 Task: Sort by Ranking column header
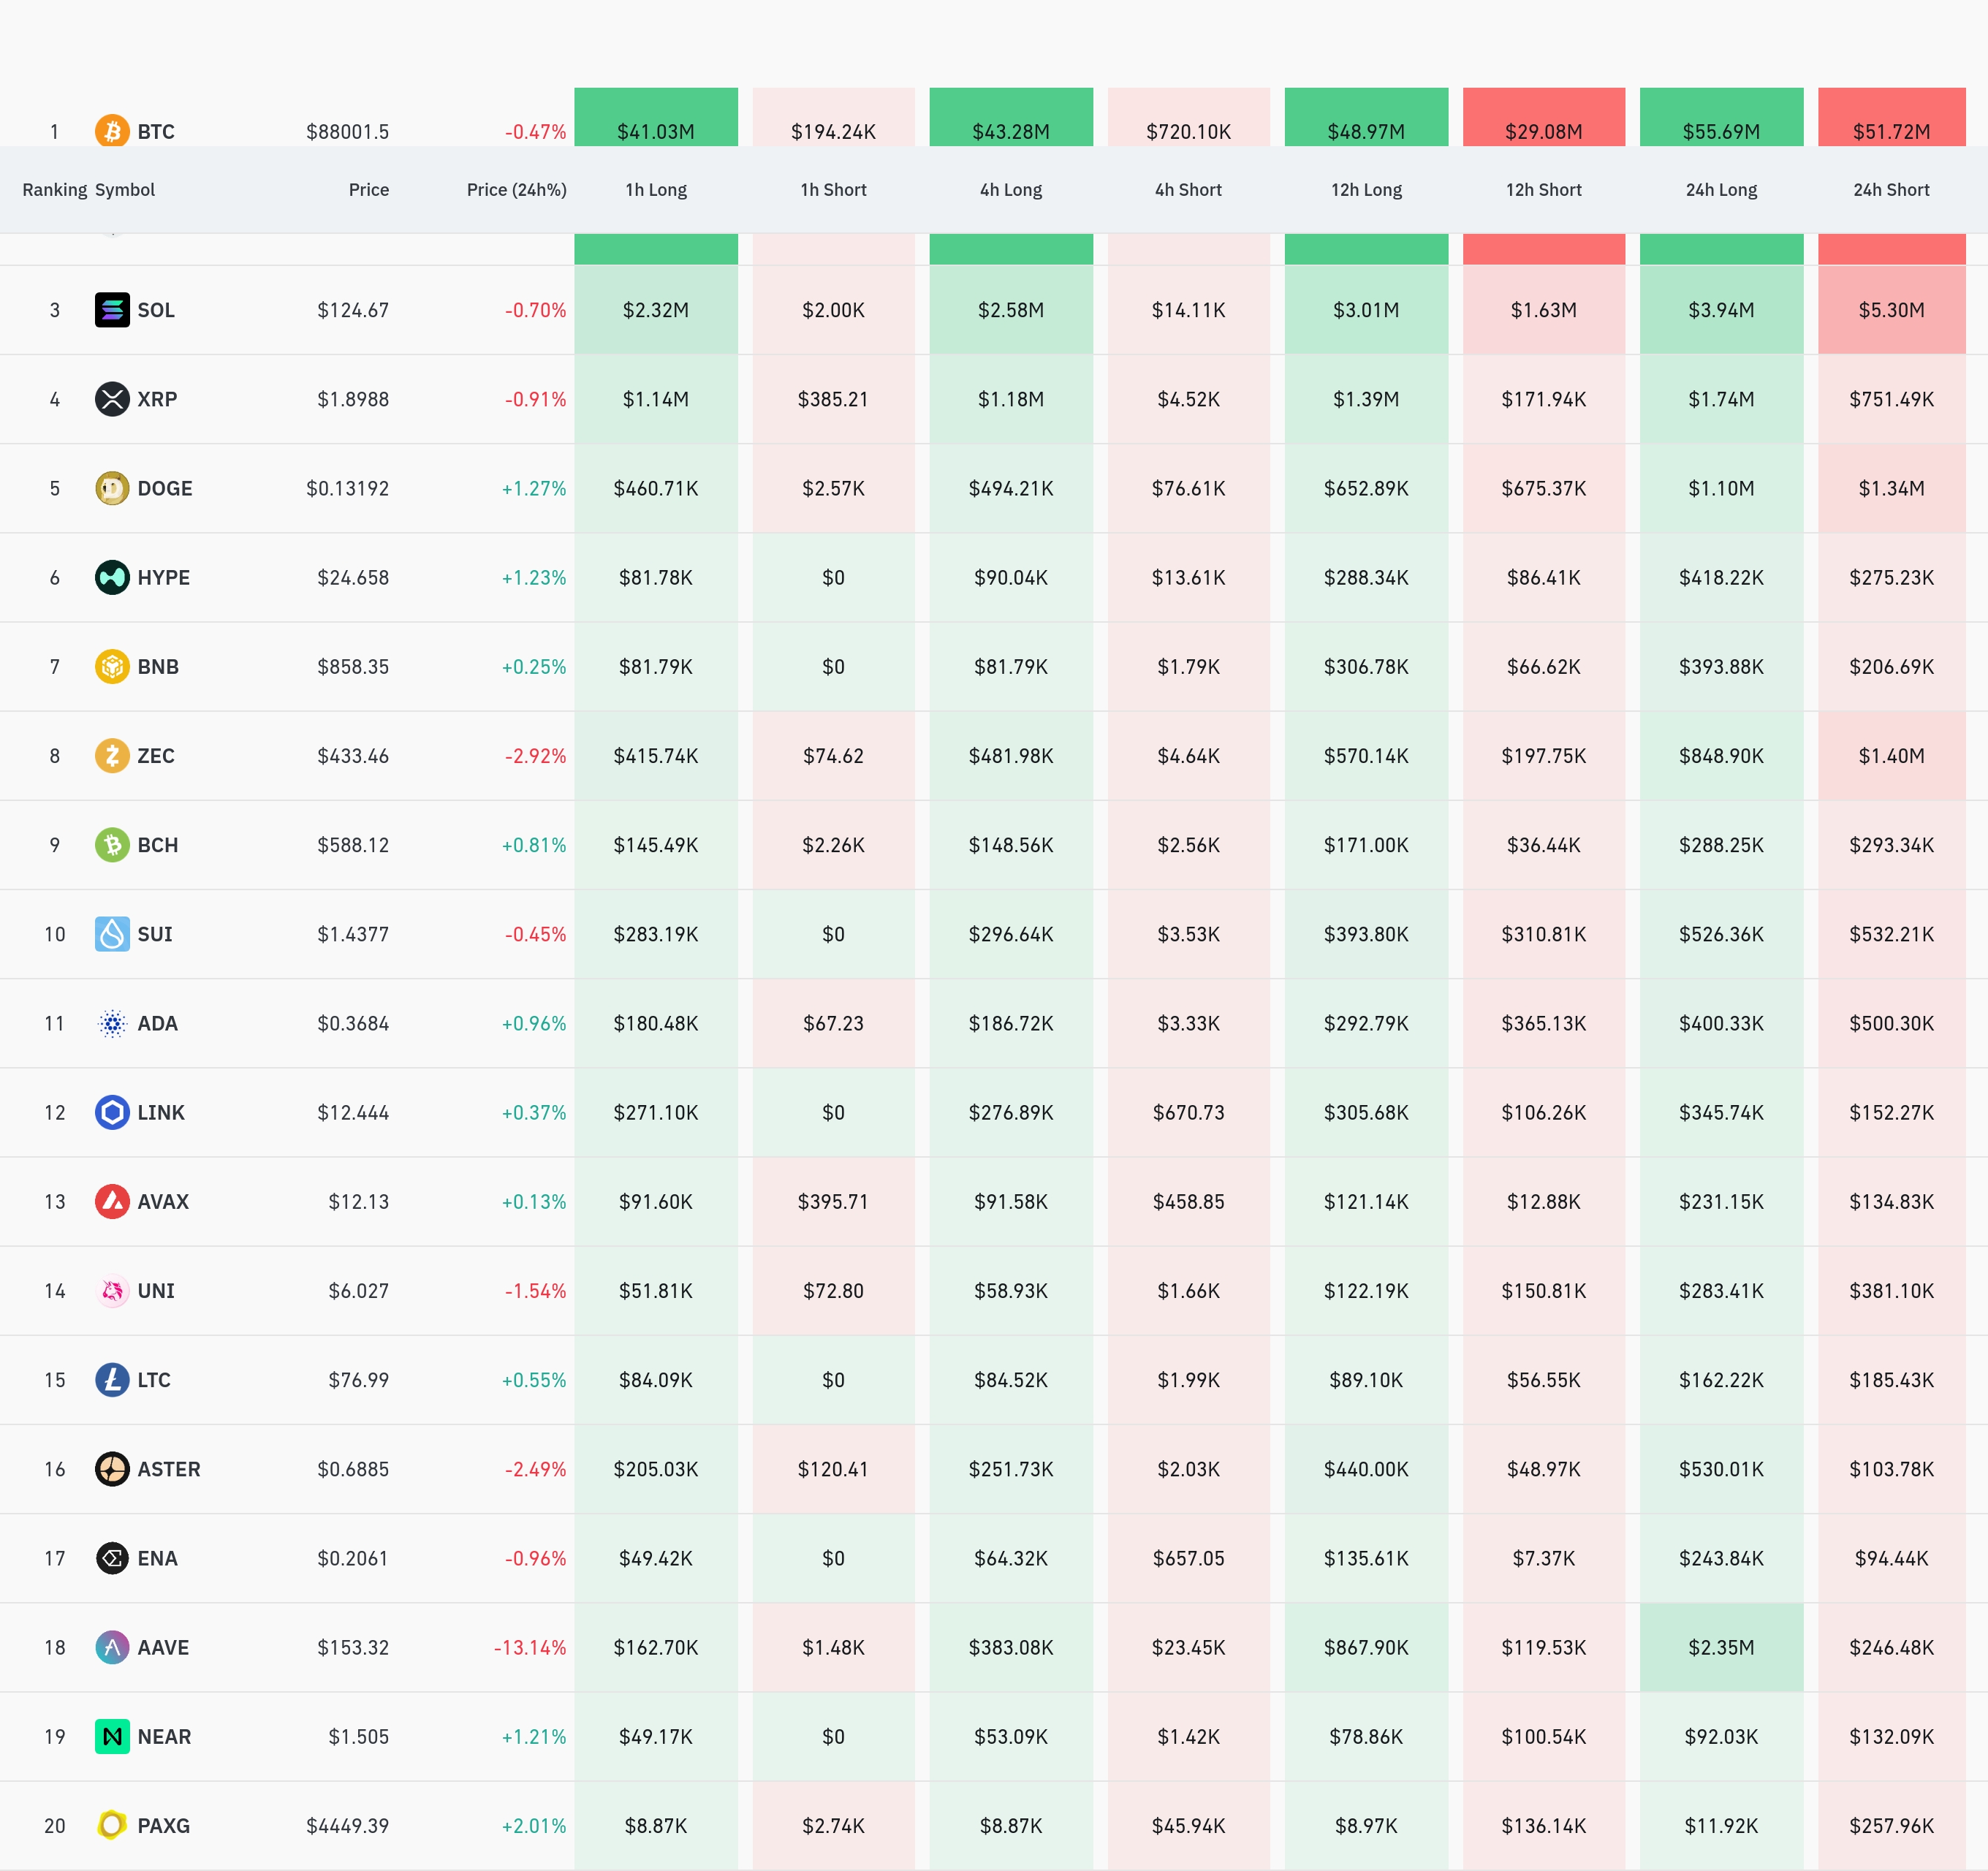click(54, 190)
